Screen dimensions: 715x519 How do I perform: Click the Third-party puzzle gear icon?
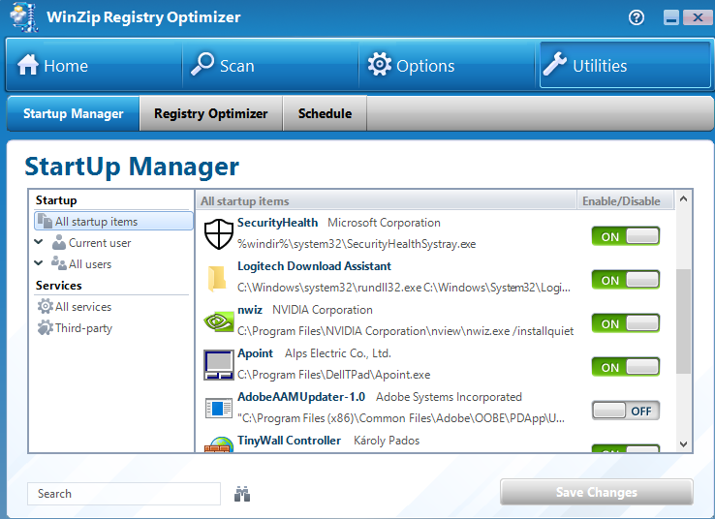tap(46, 327)
